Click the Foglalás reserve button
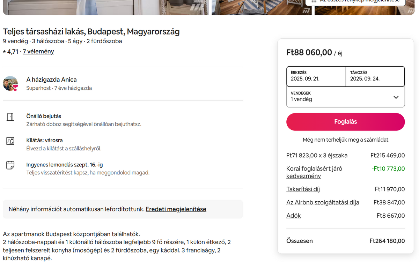The width and height of the screenshot is (419, 262). pos(346,122)
